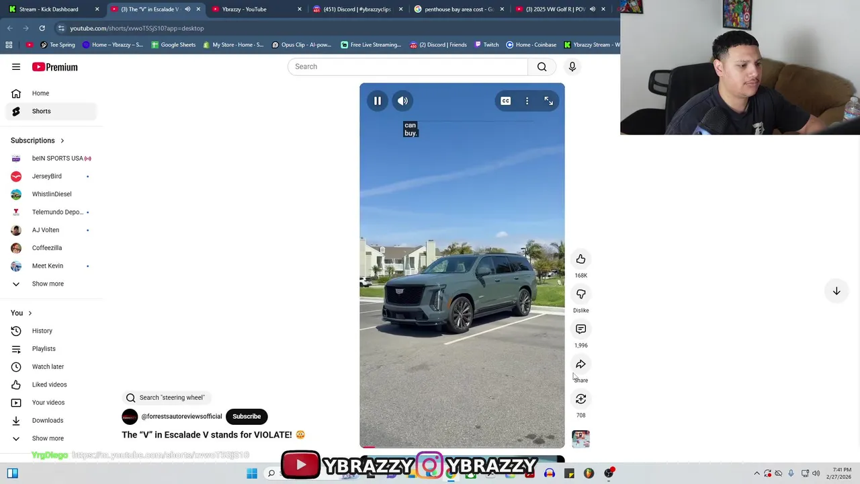Viewport: 860px width, 484px height.
Task: Toggle closed captions on the Short
Action: tap(505, 101)
